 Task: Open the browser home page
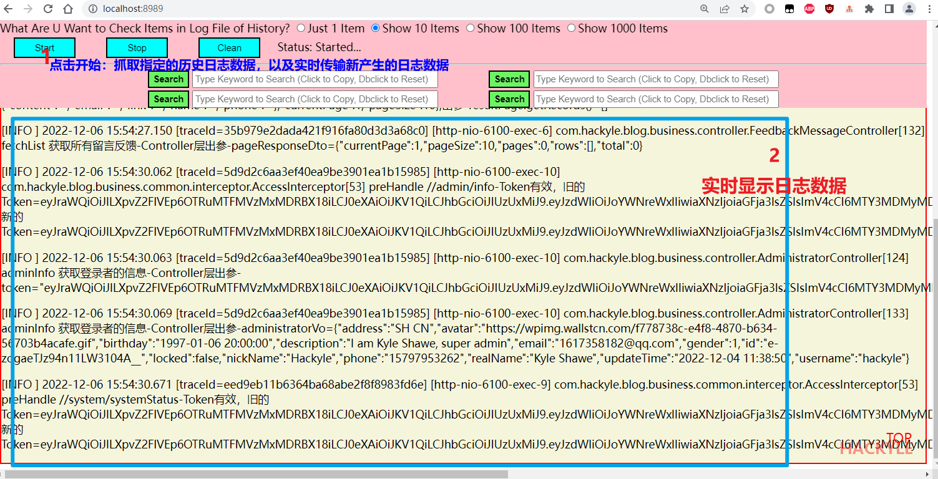click(x=68, y=9)
